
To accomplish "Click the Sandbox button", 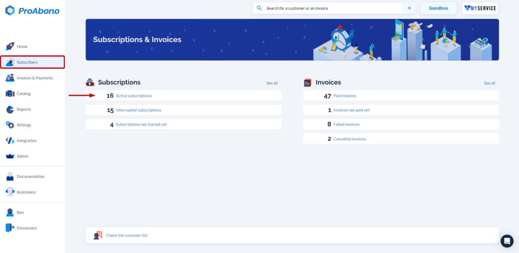I will tap(438, 8).
